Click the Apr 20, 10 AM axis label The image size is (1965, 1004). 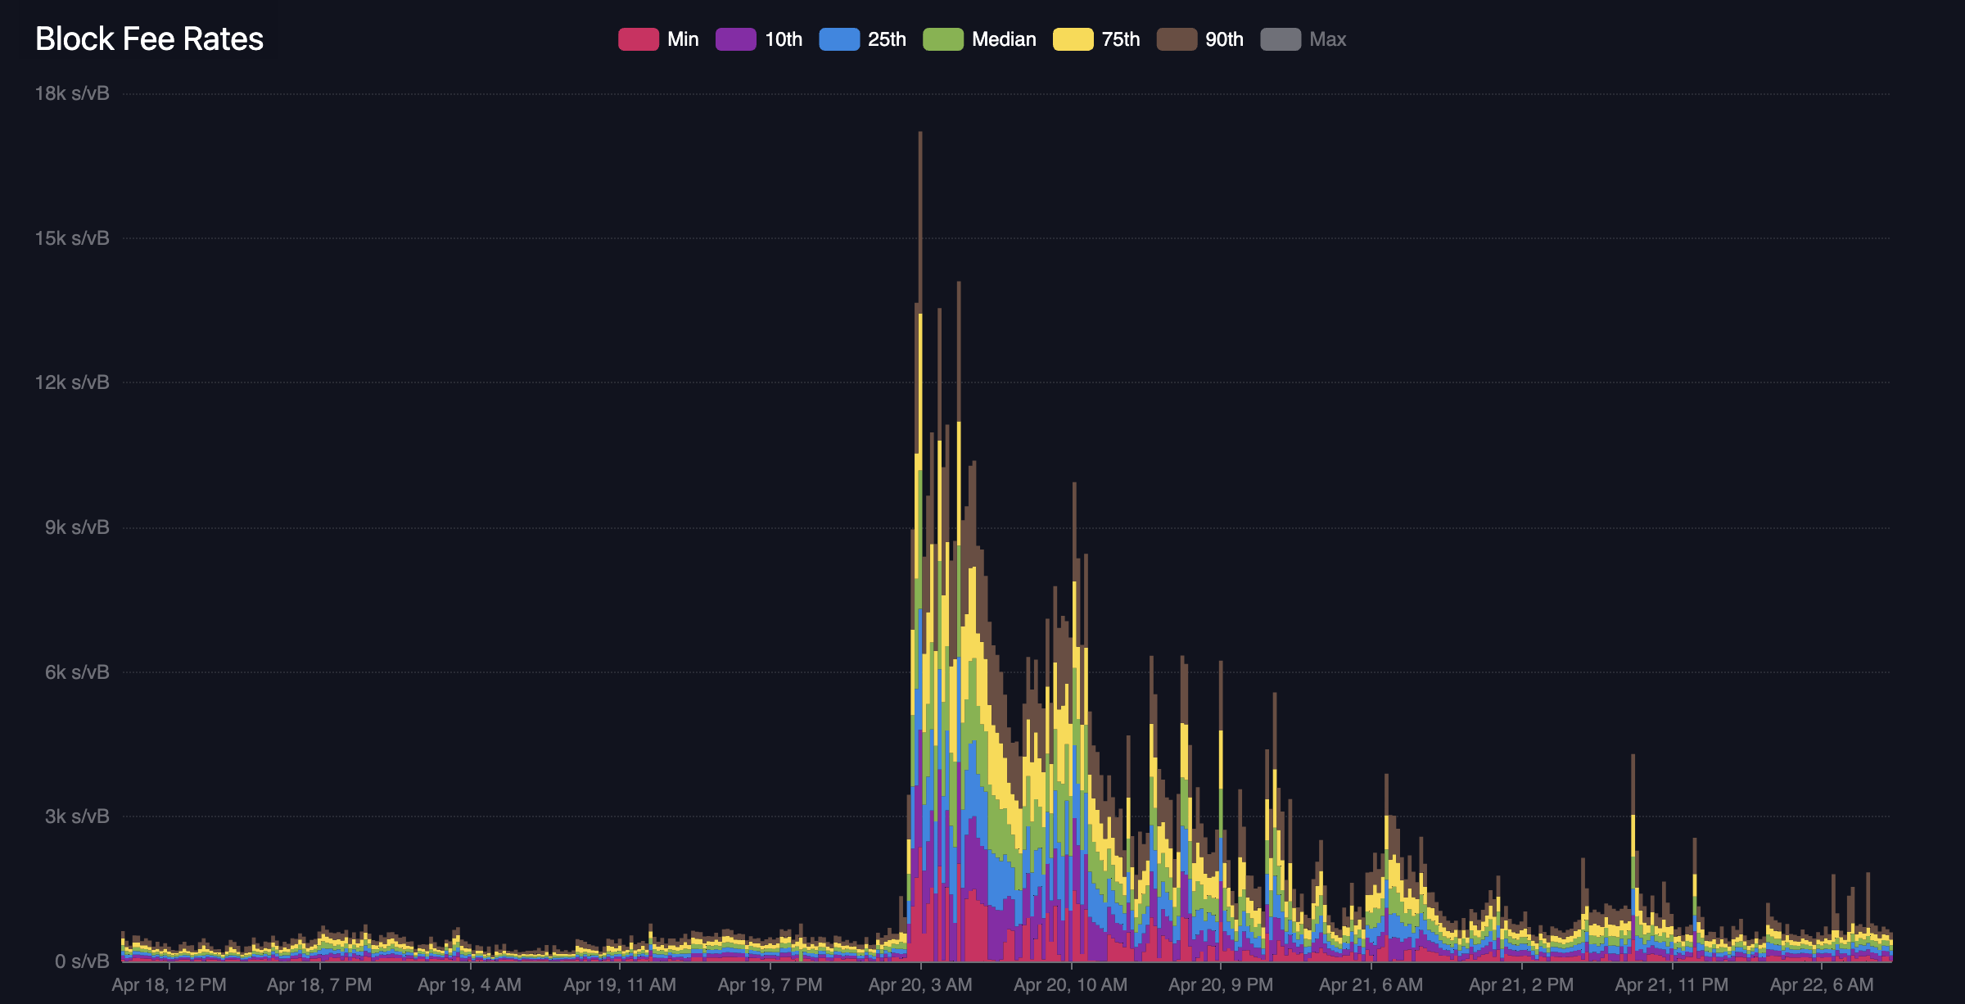coord(1070,985)
